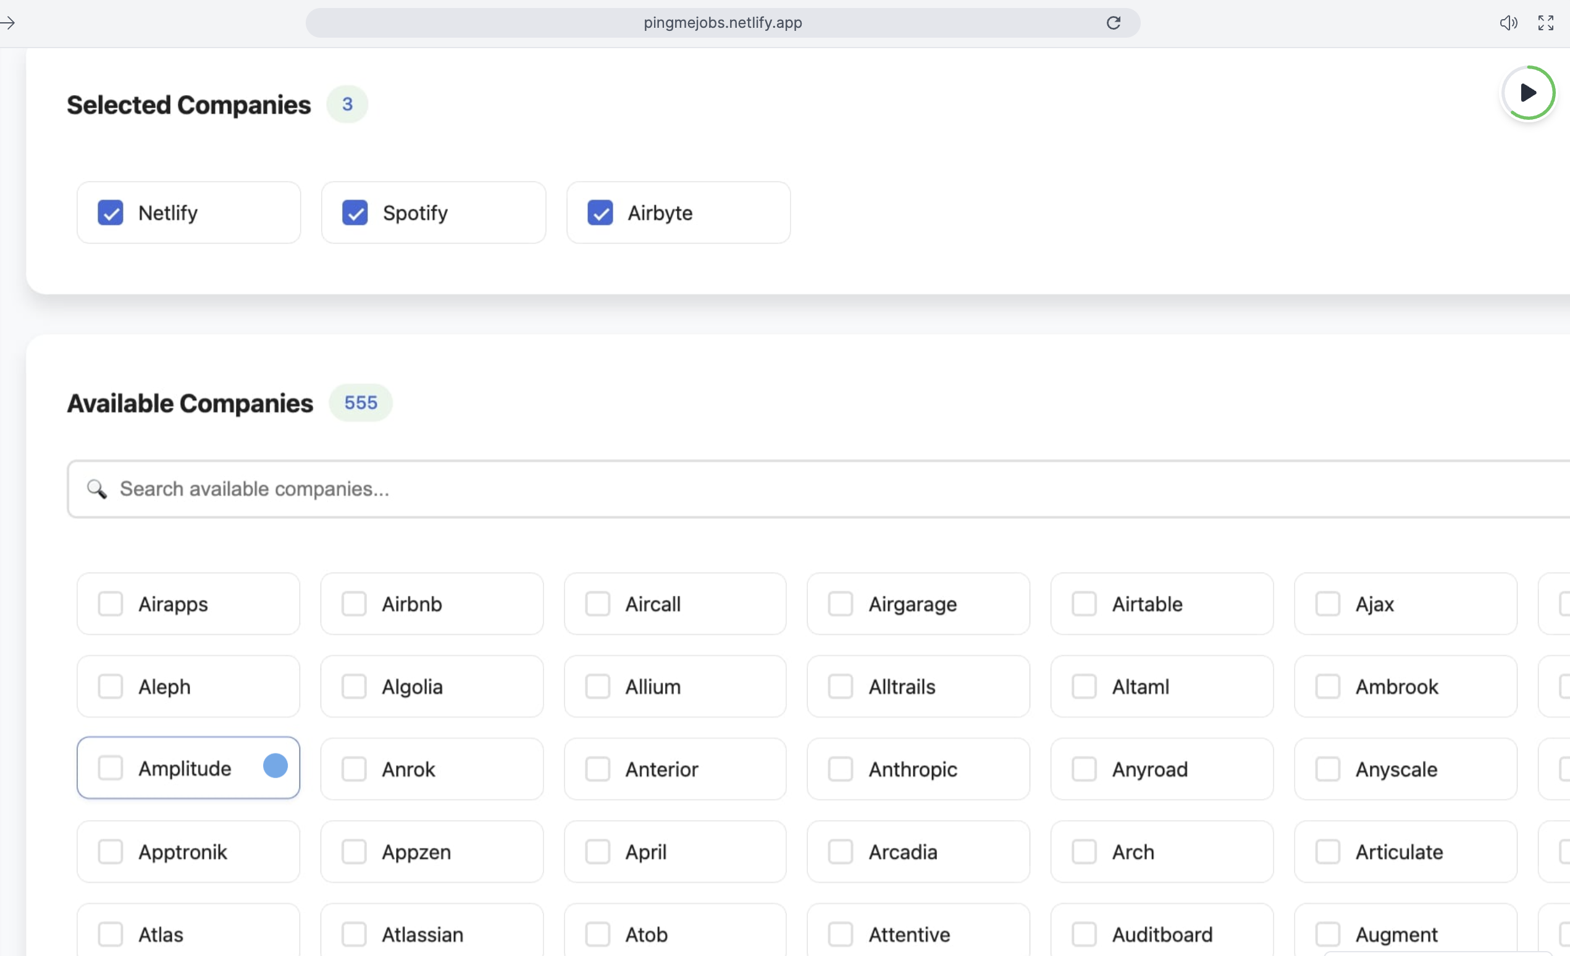Image resolution: width=1570 pixels, height=956 pixels.
Task: Click the Available Companies count badge 555
Action: (361, 403)
